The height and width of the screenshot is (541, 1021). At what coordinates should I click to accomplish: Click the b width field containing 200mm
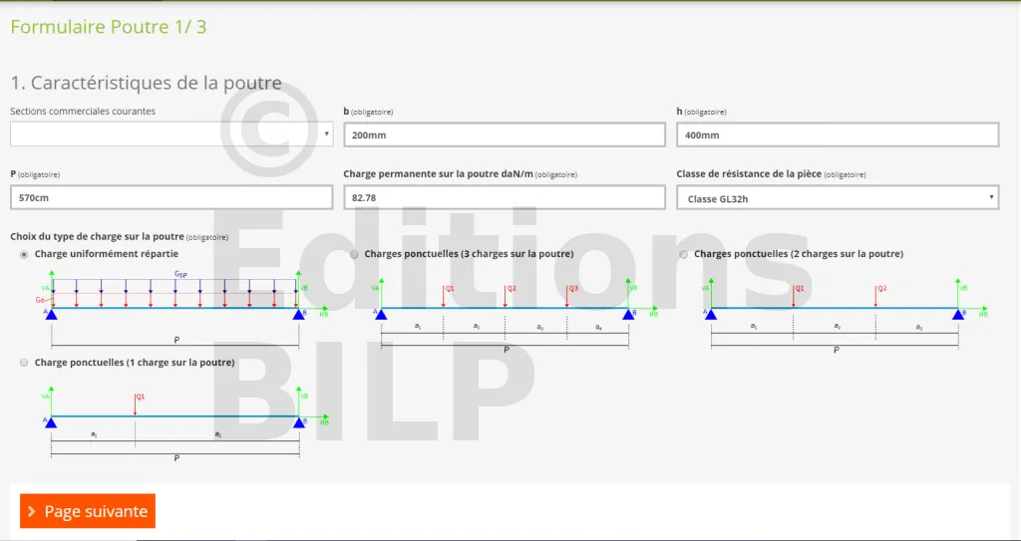(x=504, y=135)
